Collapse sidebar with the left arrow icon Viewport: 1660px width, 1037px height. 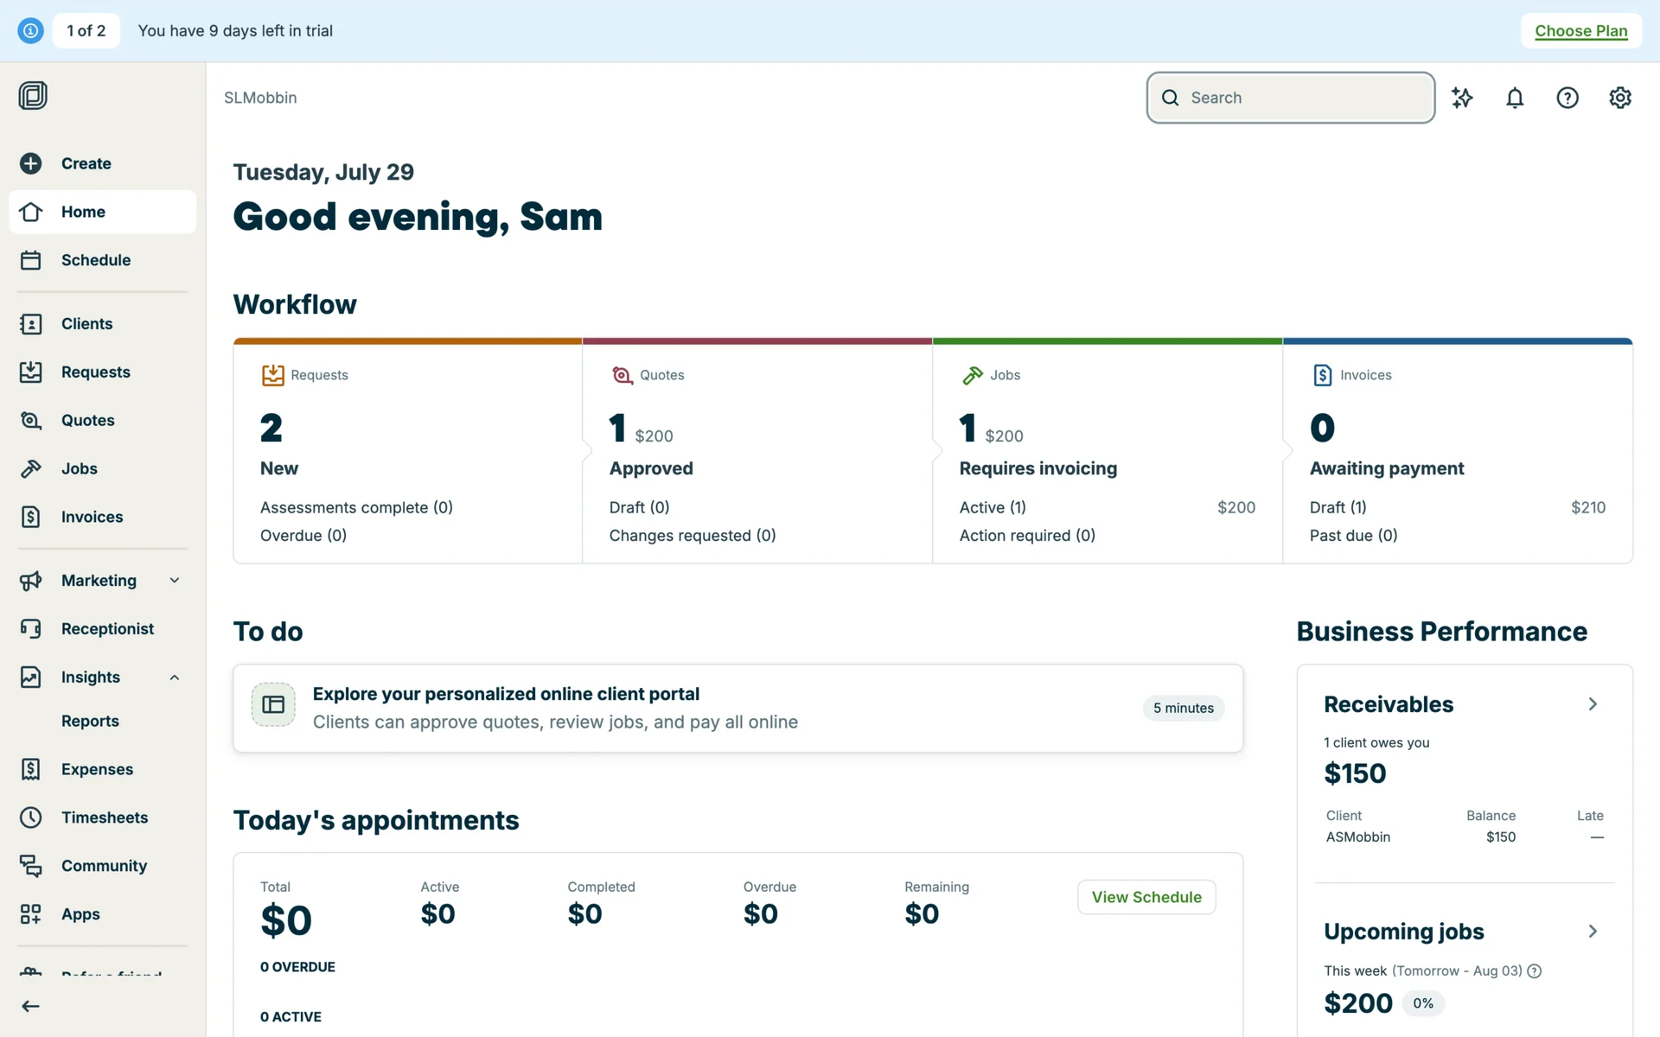point(31,1006)
